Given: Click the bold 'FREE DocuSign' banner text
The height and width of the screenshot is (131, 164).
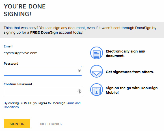Looking at the screenshot, I should coord(44,32).
